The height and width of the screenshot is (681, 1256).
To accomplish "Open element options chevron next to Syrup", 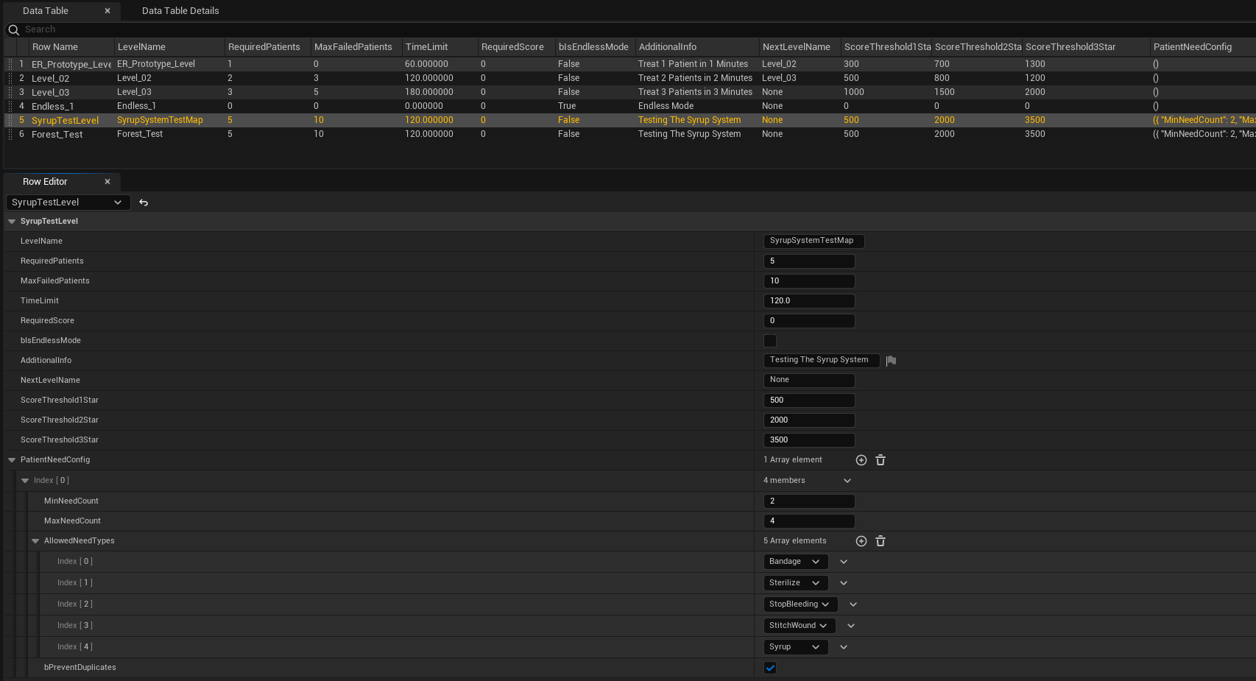I will (844, 647).
